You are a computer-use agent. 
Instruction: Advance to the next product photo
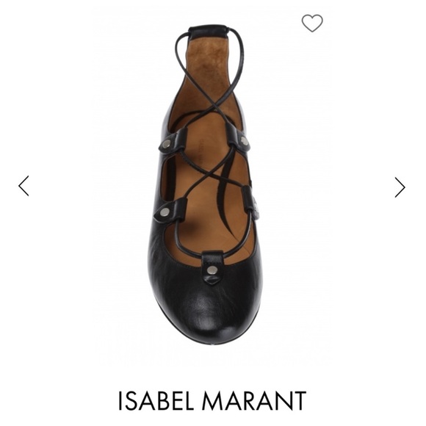tap(400, 187)
